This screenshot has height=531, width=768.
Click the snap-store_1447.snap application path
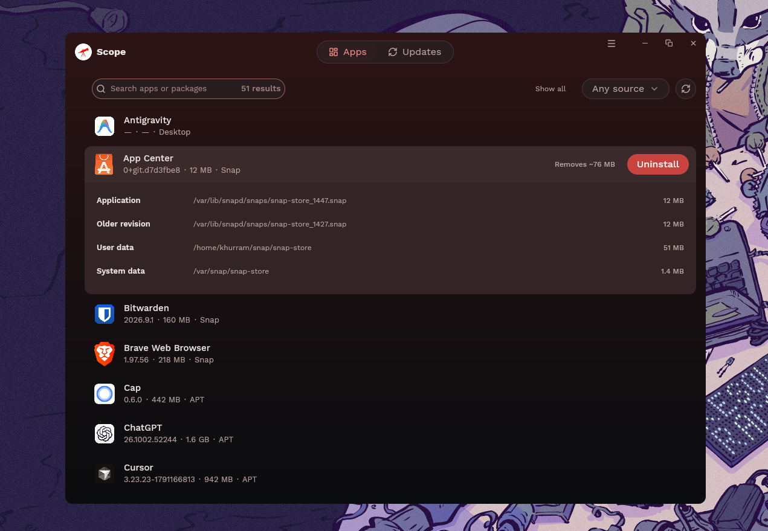pyautogui.click(x=270, y=201)
